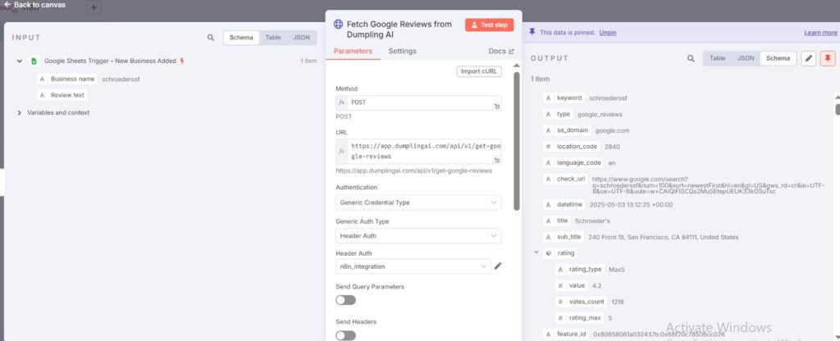840x341 pixels.
Task: Open the Header Auth credential dropdown
Action: click(x=413, y=266)
